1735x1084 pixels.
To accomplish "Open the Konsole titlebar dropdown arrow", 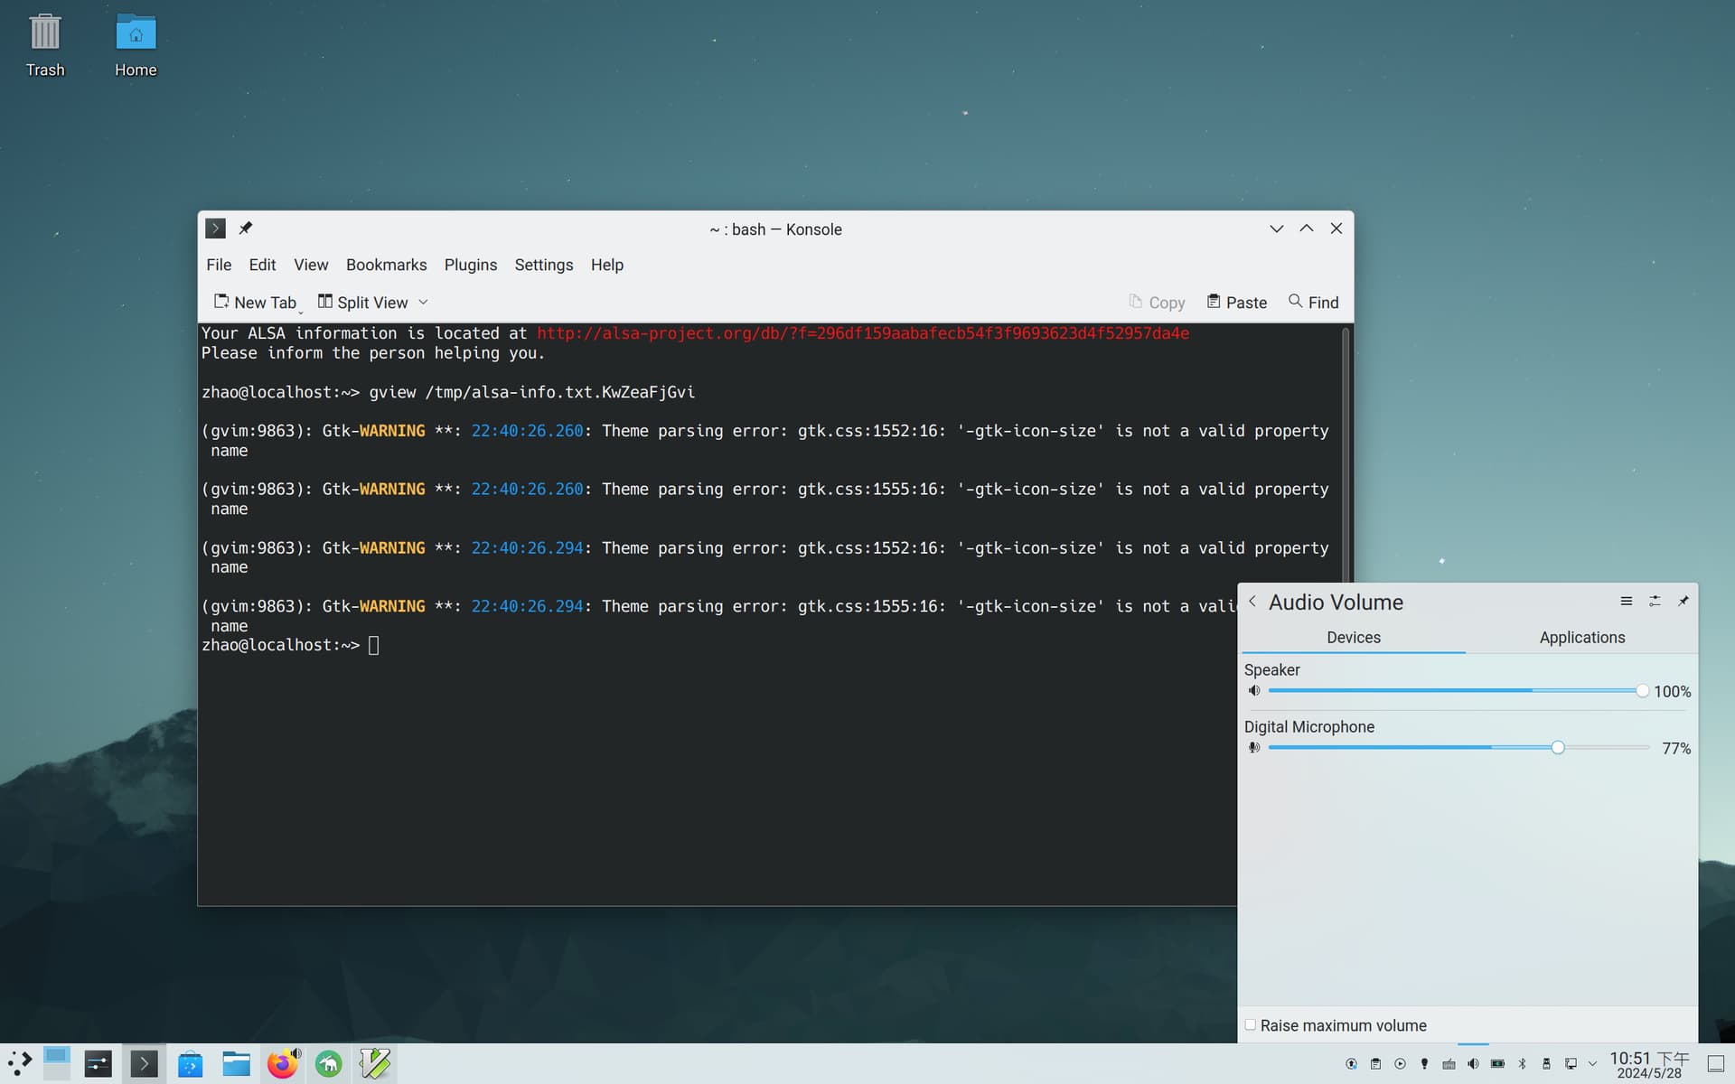I will coord(1276,229).
